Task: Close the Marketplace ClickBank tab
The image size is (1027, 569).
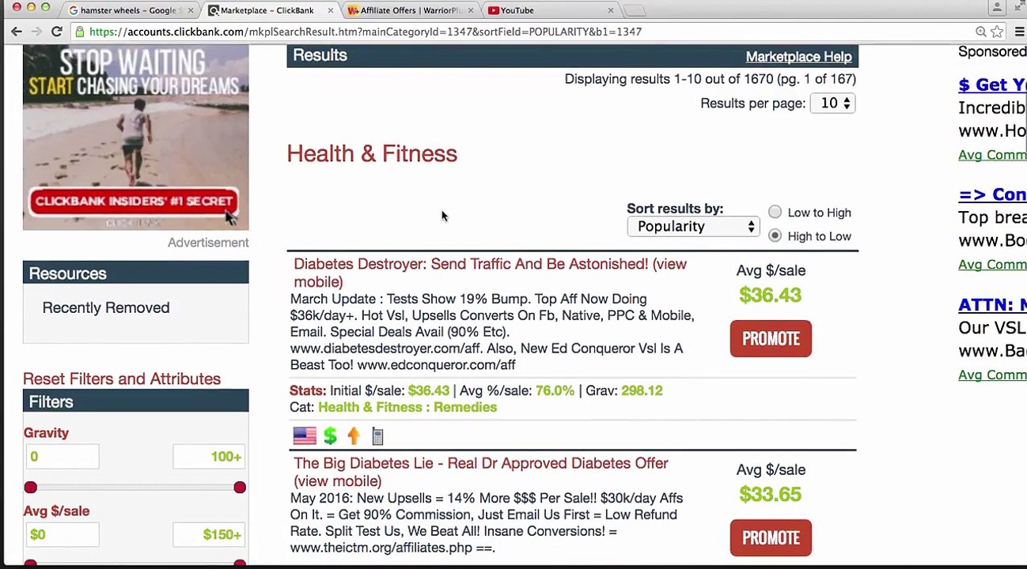Action: coord(332,10)
